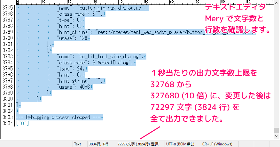The height and width of the screenshot is (147, 280).
Task: Click the "hint_string": "res://scenes/..." line
Action: pos(155,32)
